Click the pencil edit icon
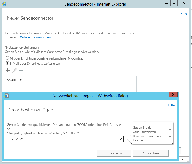Screen dimensions: 192x164 [14, 71]
